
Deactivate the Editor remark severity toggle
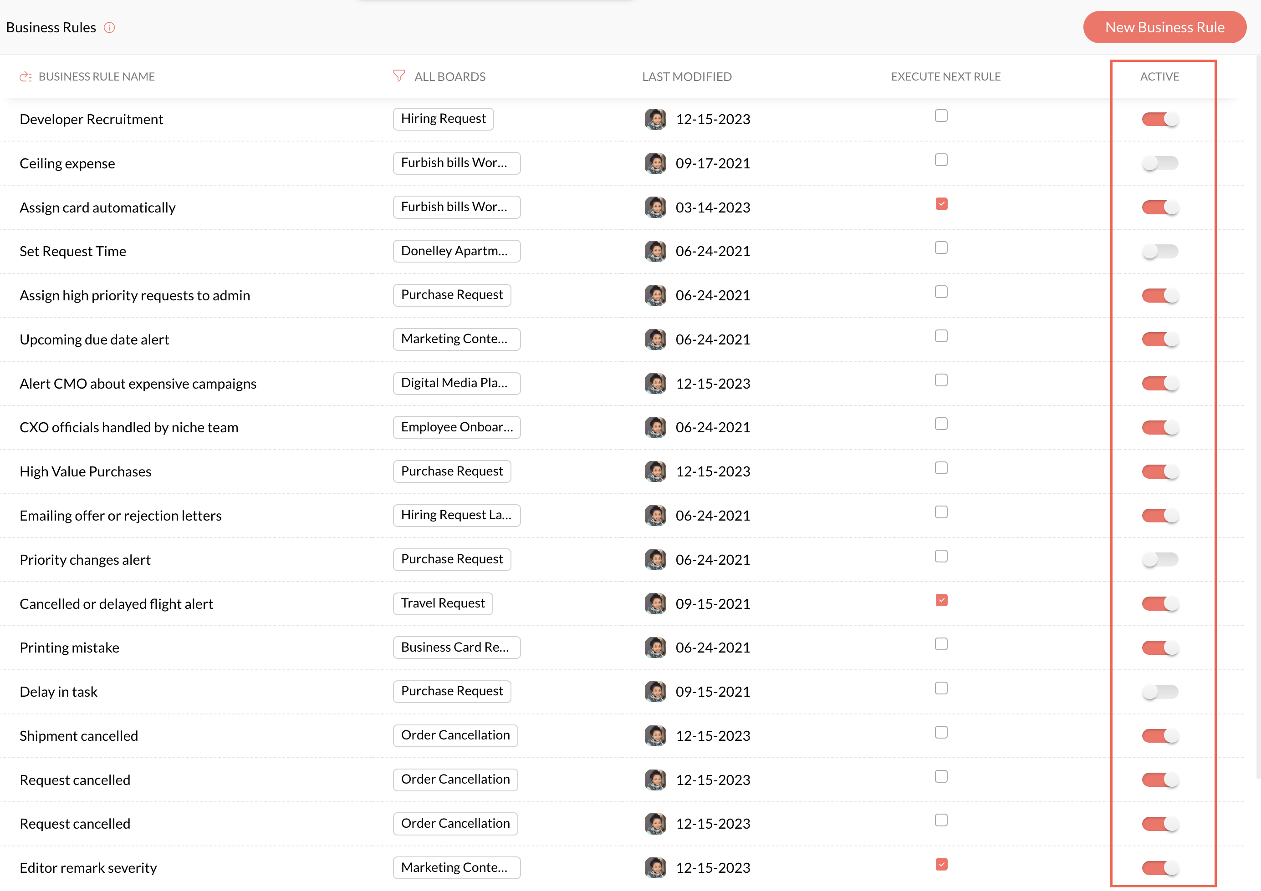point(1160,868)
